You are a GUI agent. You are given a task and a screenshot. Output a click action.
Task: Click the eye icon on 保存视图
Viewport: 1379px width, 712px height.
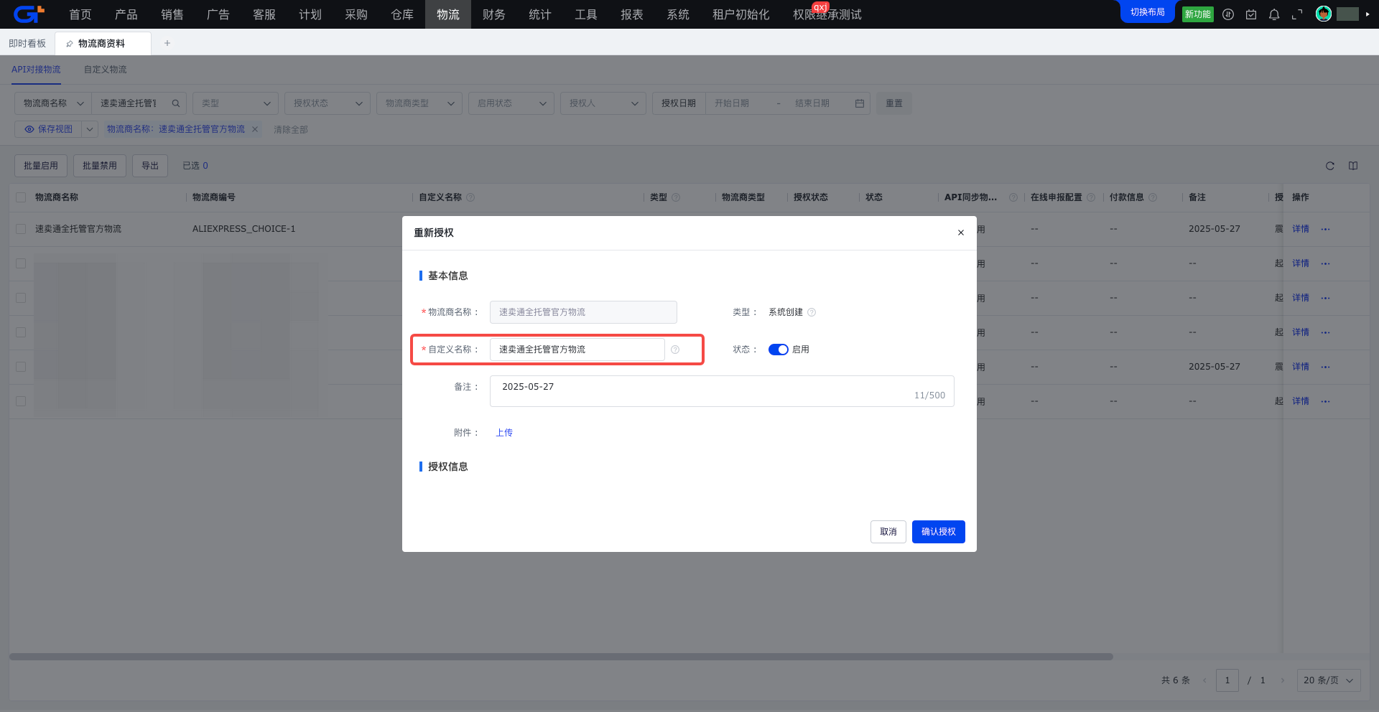tap(29, 129)
